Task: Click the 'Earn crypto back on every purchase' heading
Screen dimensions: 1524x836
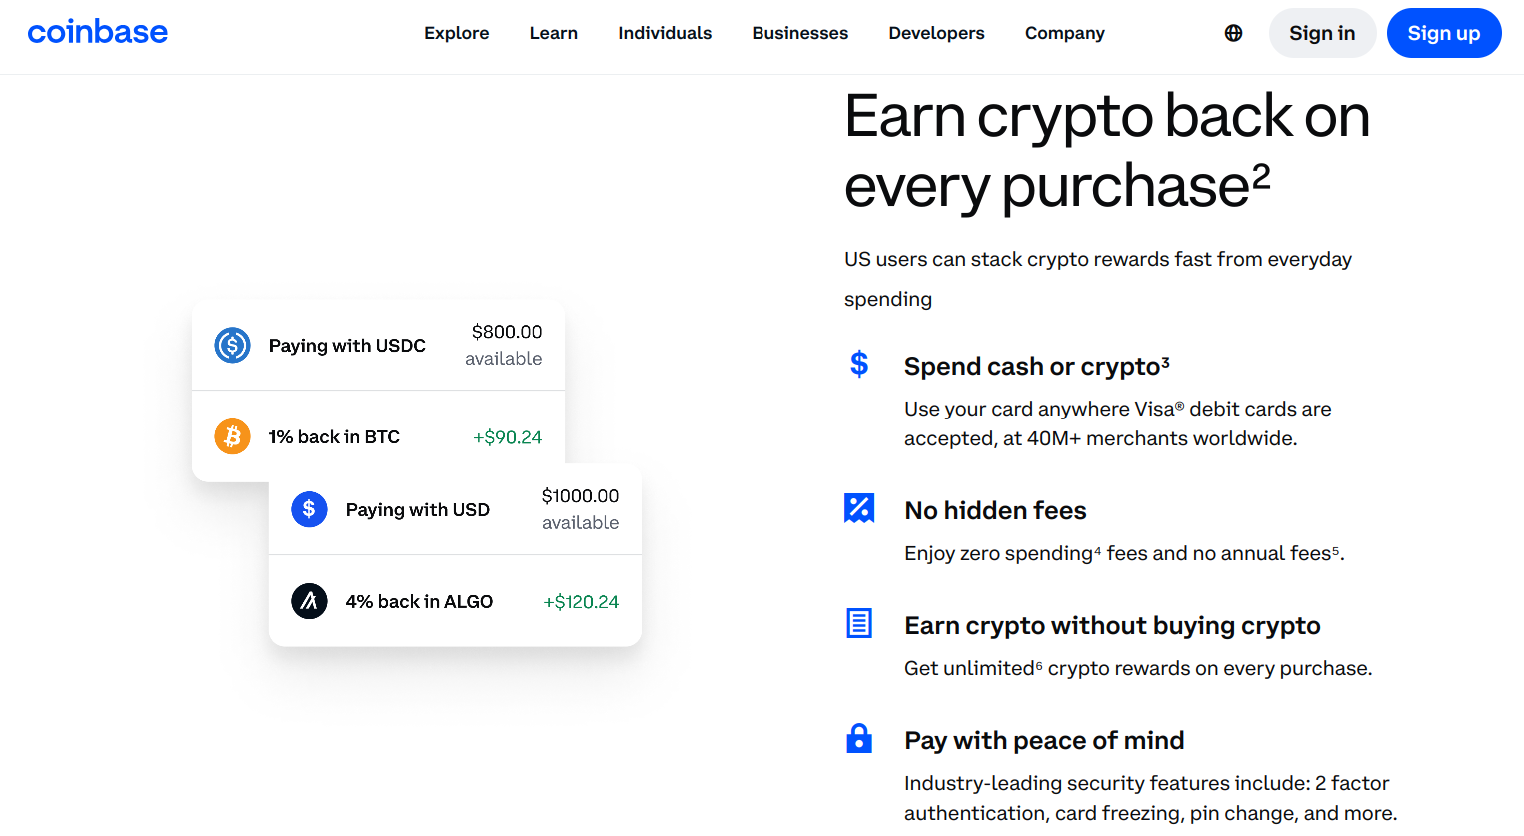Action: [x=1107, y=151]
